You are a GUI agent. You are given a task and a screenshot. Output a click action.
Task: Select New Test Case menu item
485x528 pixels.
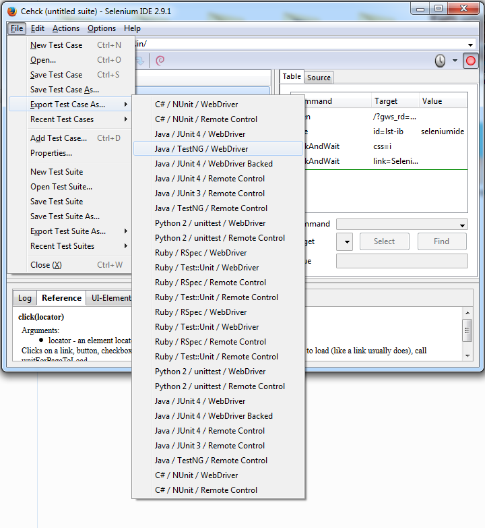(71, 45)
